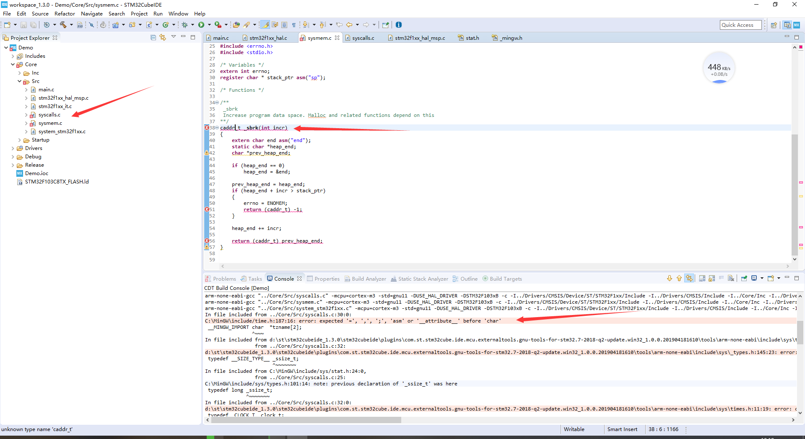Click the Writable status bar entry
Image resolution: width=805 pixels, height=439 pixels.
[x=574, y=429]
